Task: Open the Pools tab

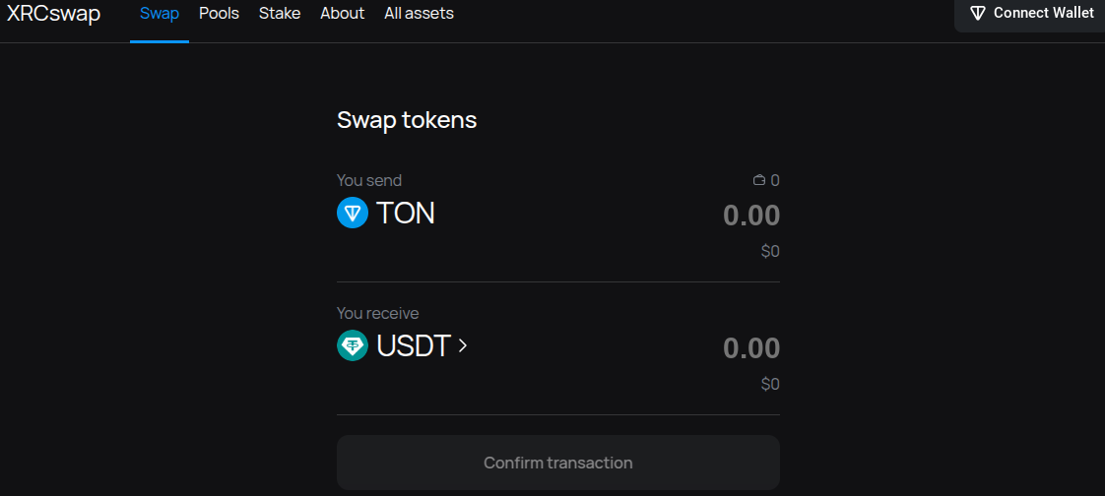Action: (x=219, y=14)
